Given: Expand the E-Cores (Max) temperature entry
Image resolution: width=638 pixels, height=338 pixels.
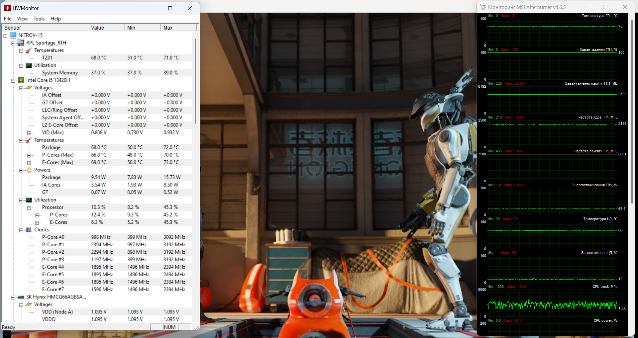Looking at the screenshot, I should point(29,163).
